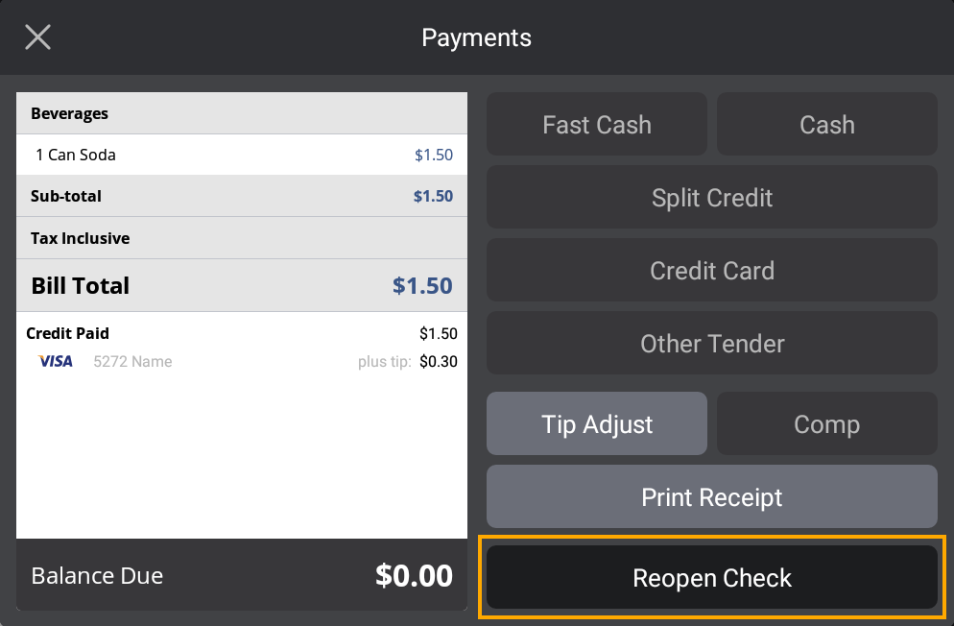Open Other Tender options

tap(711, 344)
